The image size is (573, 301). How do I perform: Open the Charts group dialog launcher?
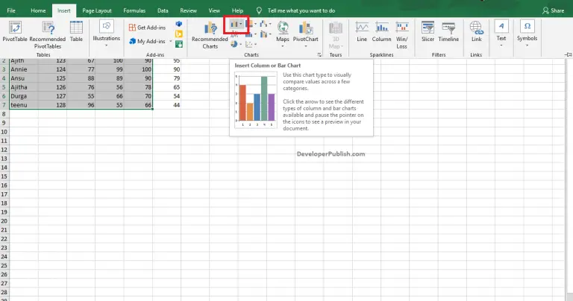[319, 55]
